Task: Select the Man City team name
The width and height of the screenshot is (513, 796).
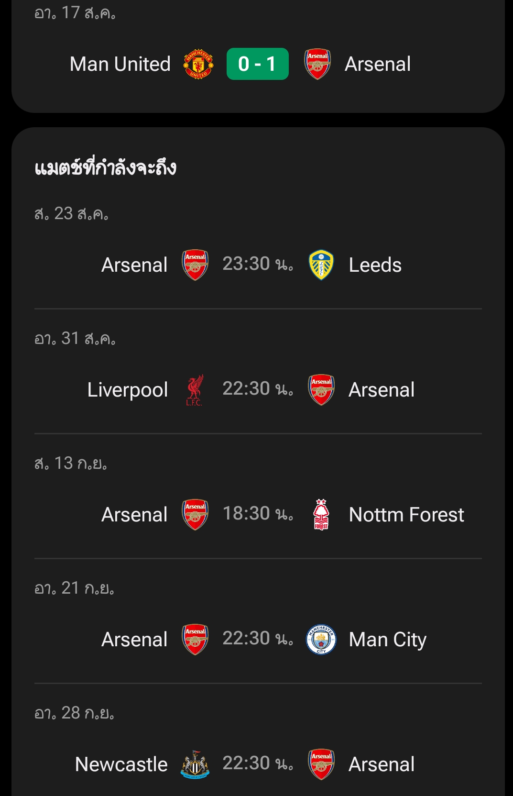Action: click(388, 640)
